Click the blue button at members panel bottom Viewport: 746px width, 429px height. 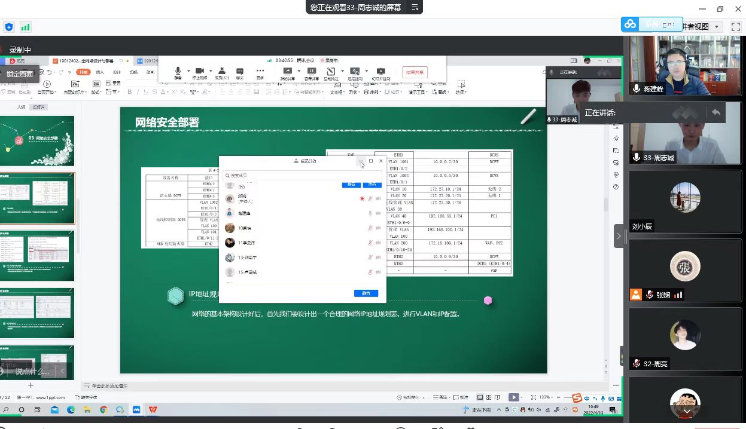[366, 293]
